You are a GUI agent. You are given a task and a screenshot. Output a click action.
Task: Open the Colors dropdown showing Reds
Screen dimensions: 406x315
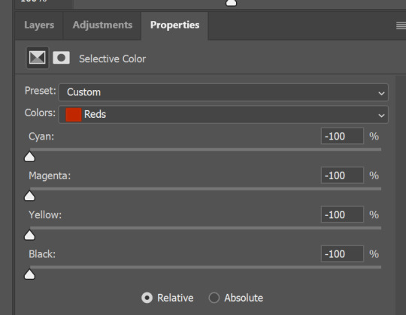click(223, 115)
